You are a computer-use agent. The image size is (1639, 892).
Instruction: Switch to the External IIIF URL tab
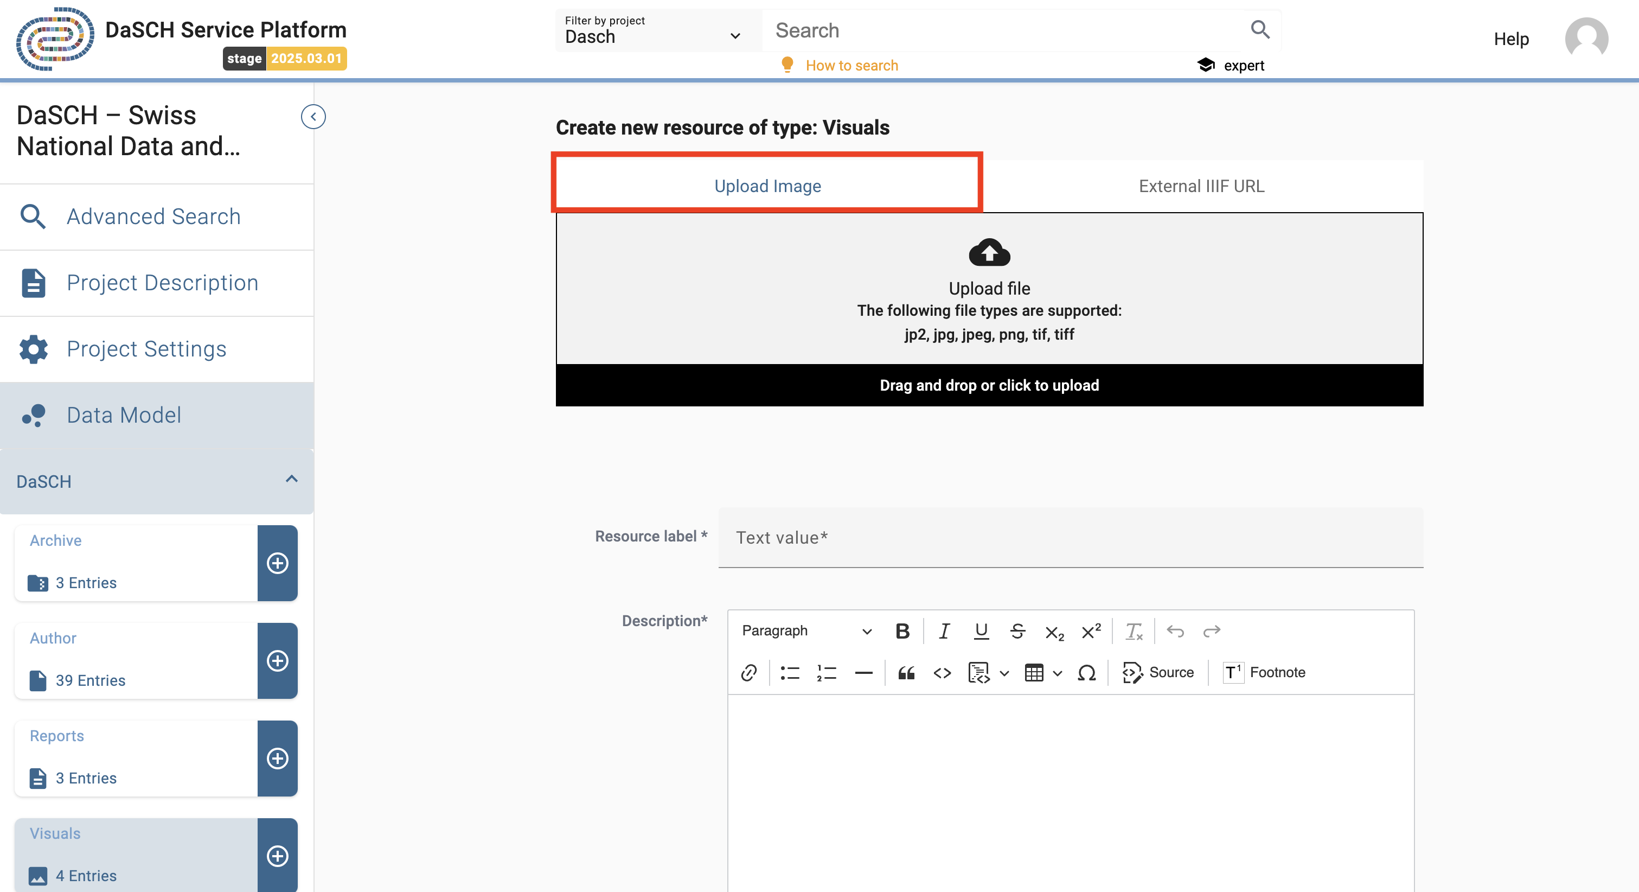1201,186
